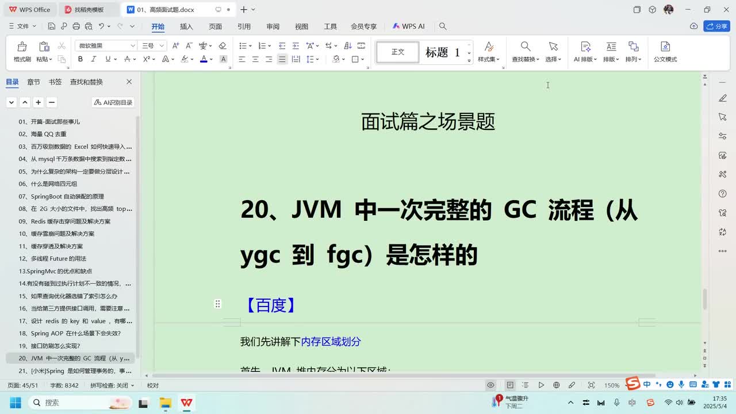Viewport: 736px width, 414px height.
Task: Click the WPS AI button
Action: 408,26
